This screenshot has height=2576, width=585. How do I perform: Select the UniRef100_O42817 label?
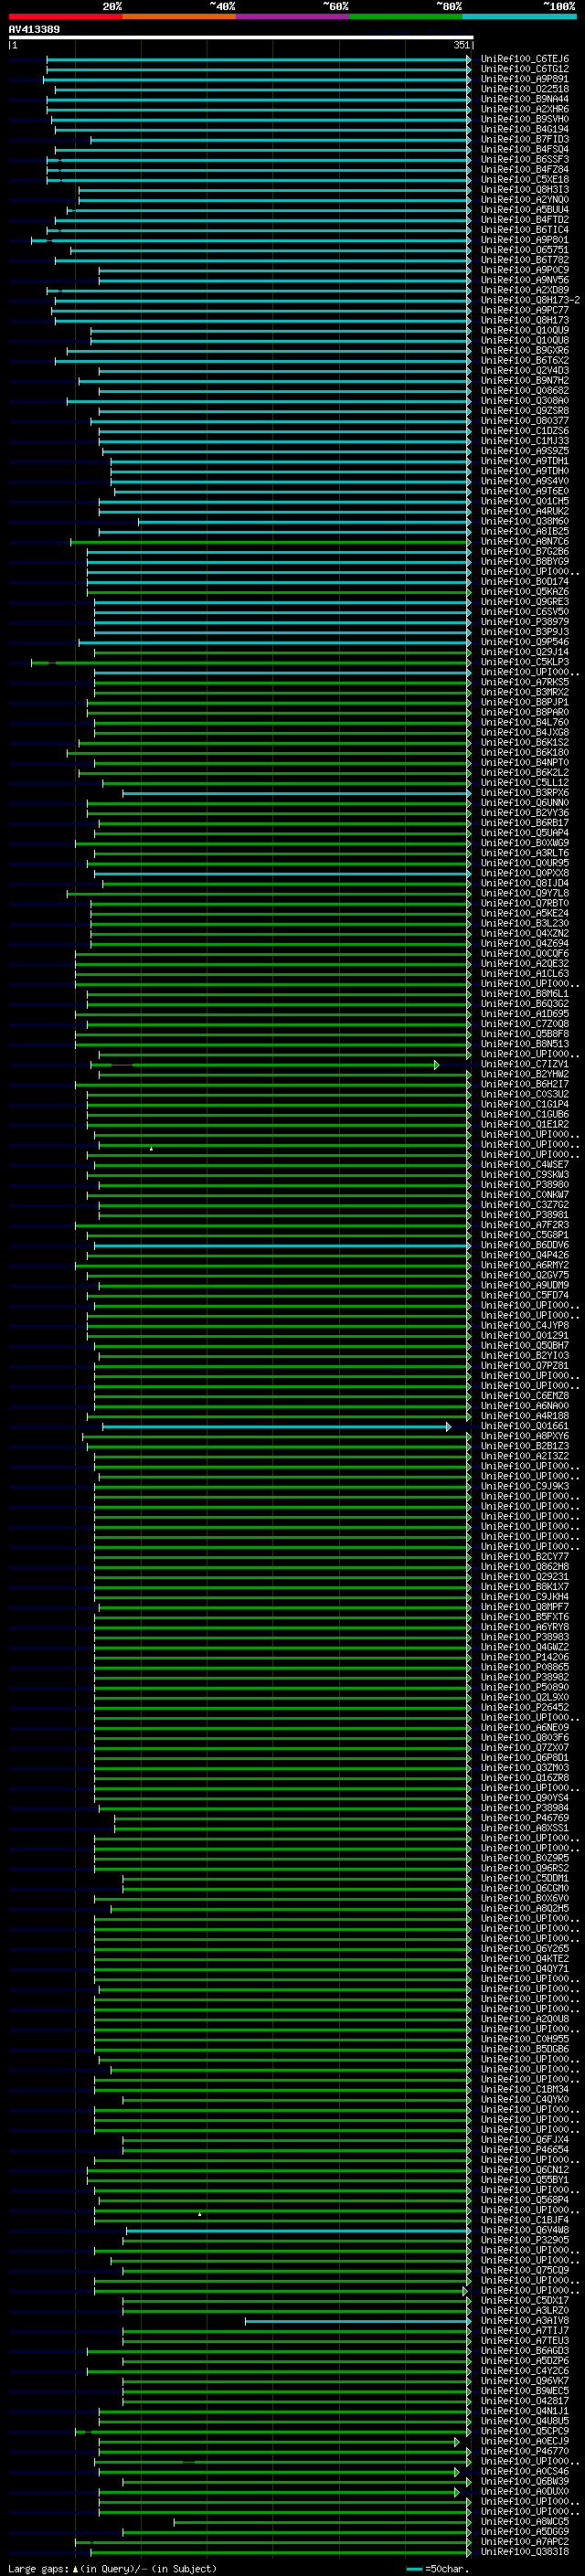click(x=525, y=2400)
